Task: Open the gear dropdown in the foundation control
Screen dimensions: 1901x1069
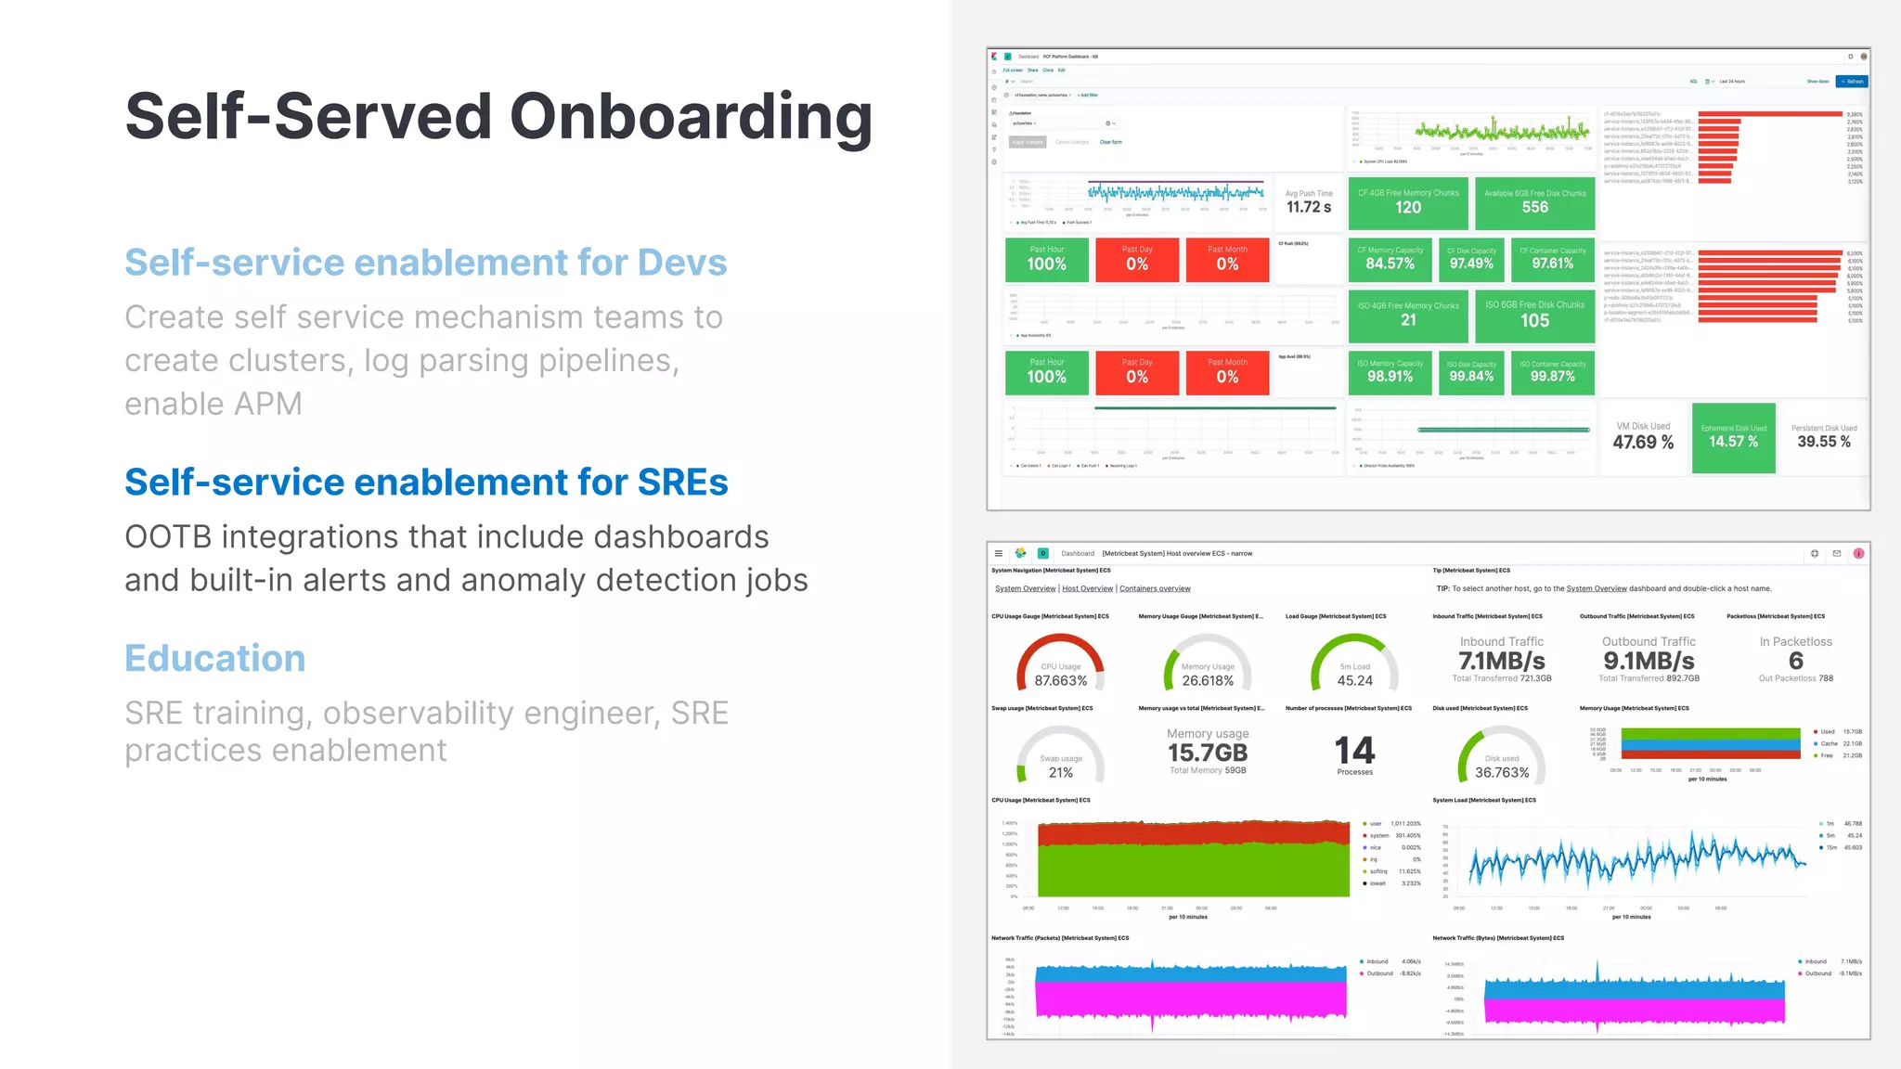Action: click(1111, 123)
